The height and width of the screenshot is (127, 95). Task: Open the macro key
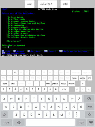72,84
